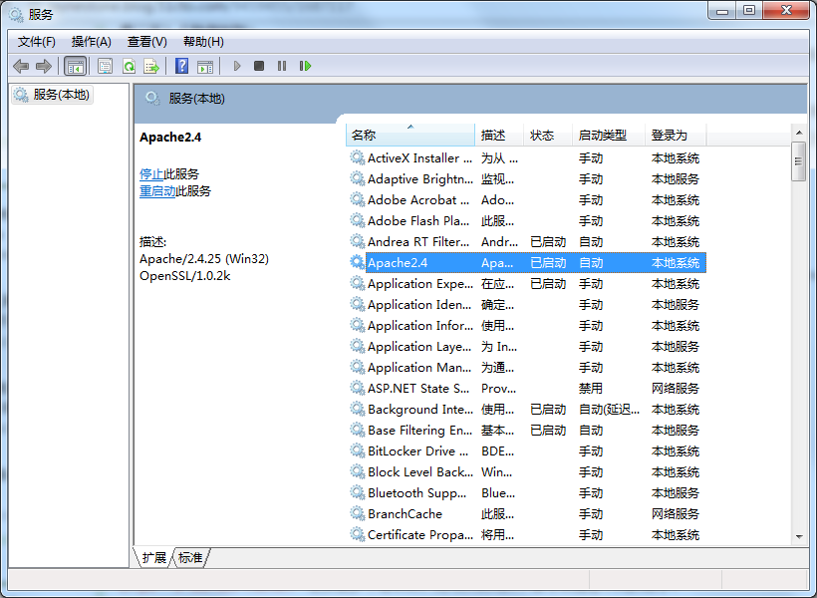Click the scrollbar down arrow
Screen dimensions: 817x598
[x=799, y=536]
